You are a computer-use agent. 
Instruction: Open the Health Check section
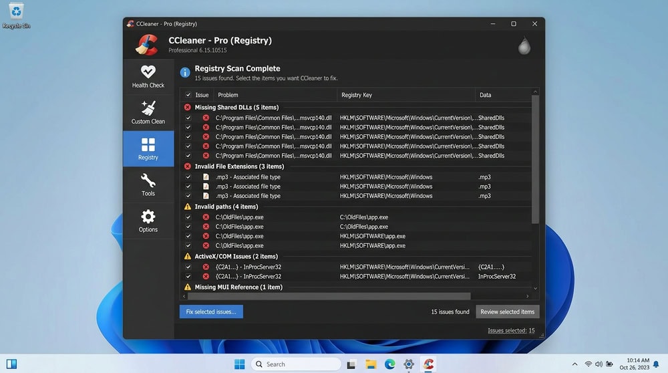148,77
